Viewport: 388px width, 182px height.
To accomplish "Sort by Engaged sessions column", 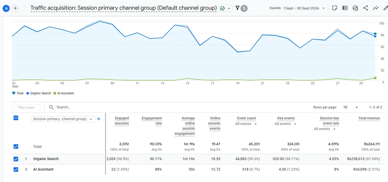I will (122, 121).
